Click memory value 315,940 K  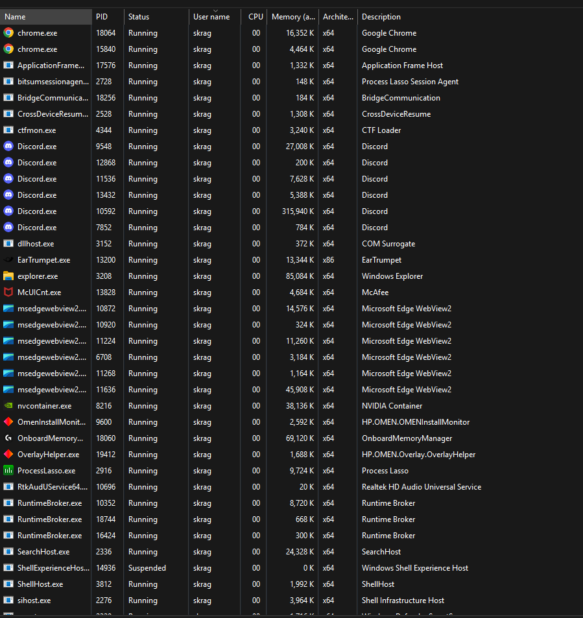[298, 211]
